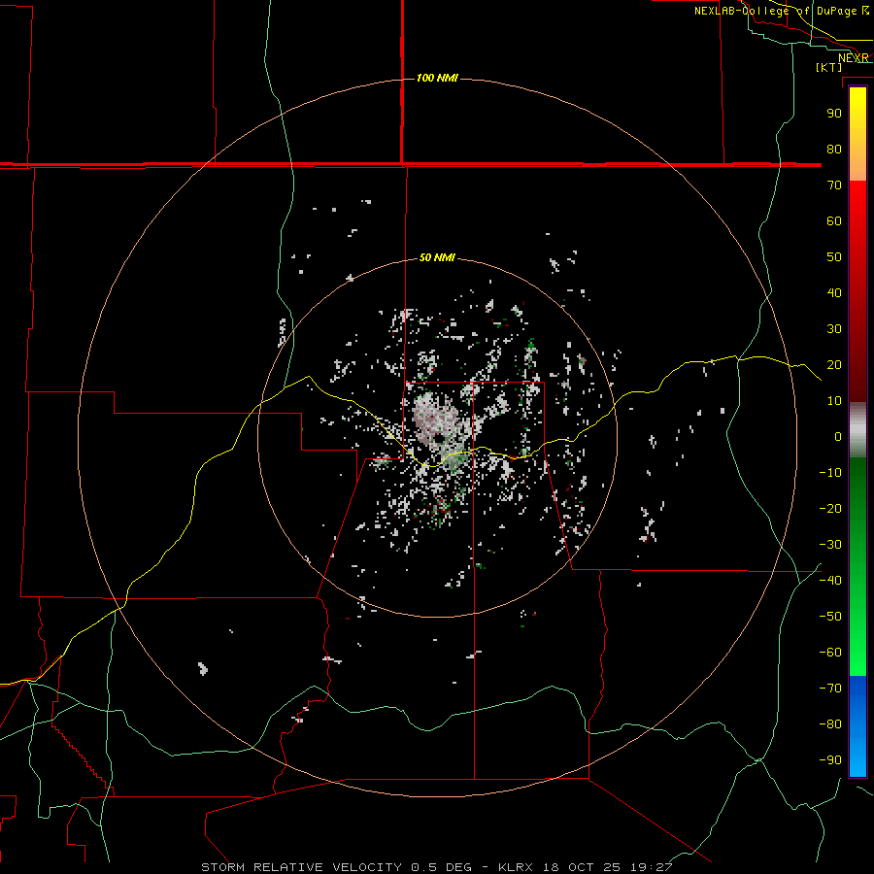Click the 50 NMI range ring label

pyautogui.click(x=437, y=257)
